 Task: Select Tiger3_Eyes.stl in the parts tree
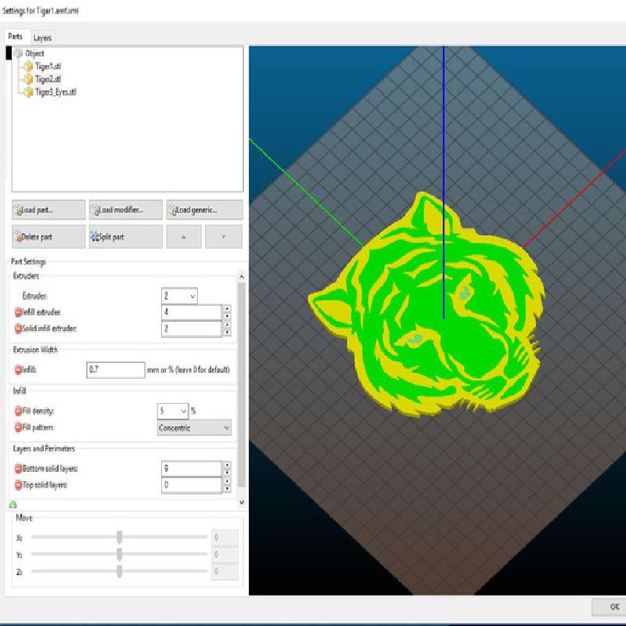tap(55, 92)
